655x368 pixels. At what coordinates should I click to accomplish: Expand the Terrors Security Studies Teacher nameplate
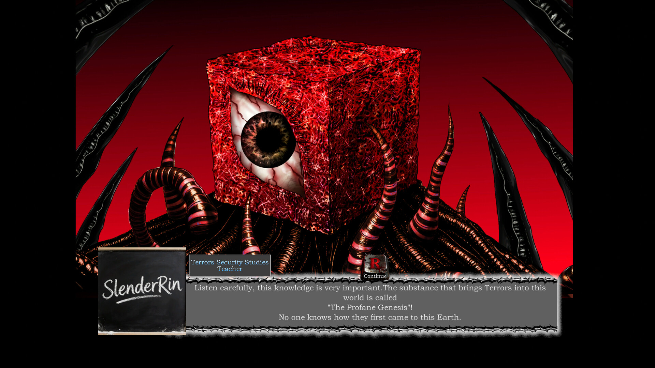[x=229, y=266]
